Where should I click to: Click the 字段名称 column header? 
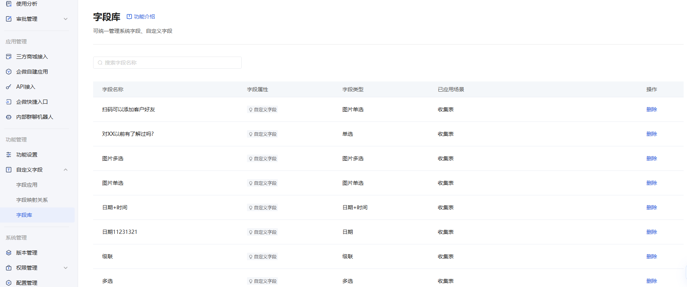point(113,89)
